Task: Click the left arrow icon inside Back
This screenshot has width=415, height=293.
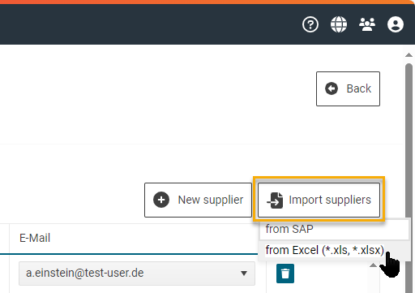Action: pos(332,88)
